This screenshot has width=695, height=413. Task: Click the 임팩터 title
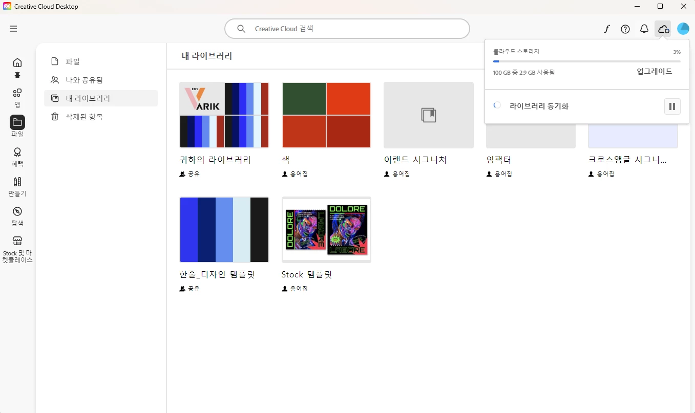pos(499,160)
